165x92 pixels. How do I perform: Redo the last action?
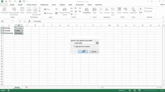point(15,2)
